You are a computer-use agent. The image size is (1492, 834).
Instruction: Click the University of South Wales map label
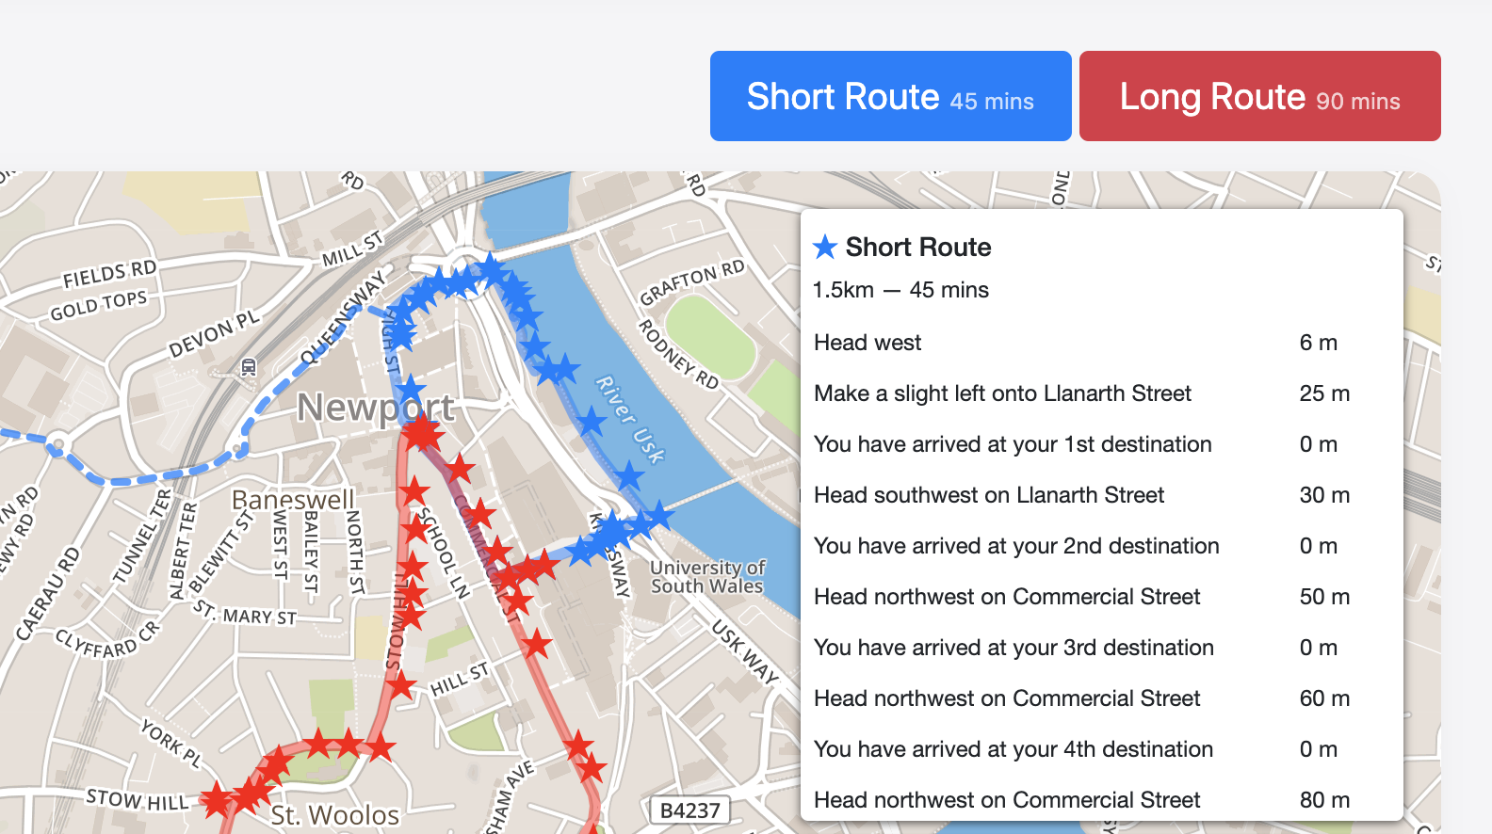pos(707,576)
